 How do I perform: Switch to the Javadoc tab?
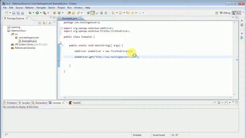pyautogui.click(x=24, y=103)
